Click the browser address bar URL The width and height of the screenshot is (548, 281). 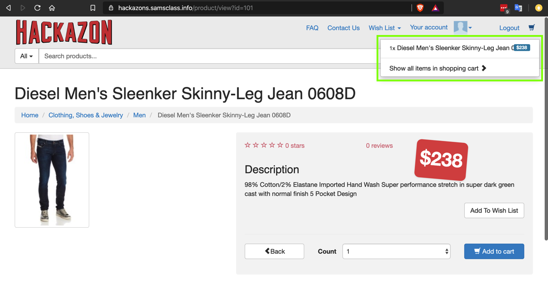click(x=186, y=8)
